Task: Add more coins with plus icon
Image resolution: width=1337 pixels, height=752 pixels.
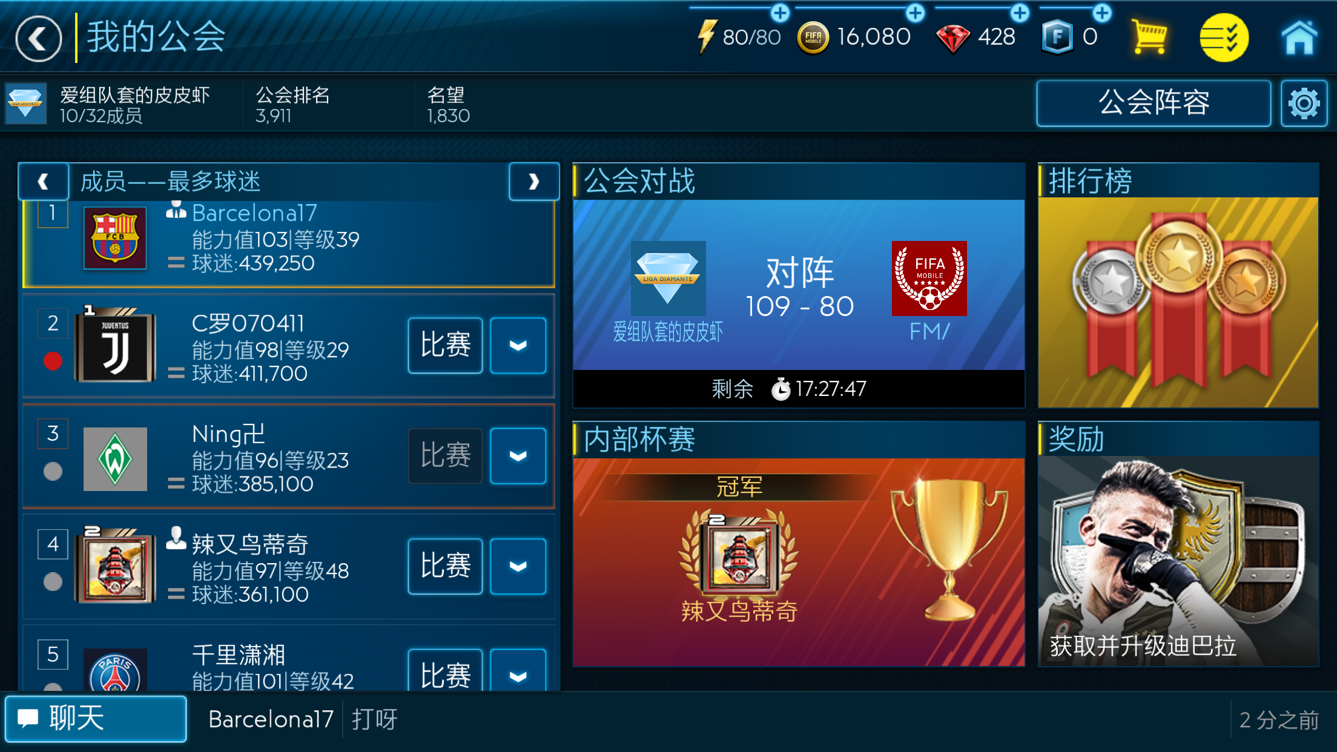Action: click(x=915, y=13)
